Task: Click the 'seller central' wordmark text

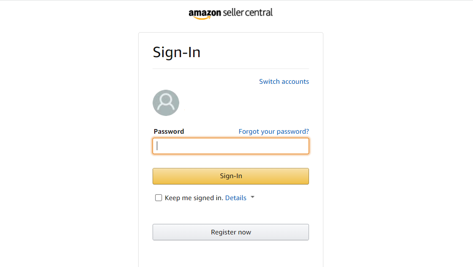Action: coord(248,12)
